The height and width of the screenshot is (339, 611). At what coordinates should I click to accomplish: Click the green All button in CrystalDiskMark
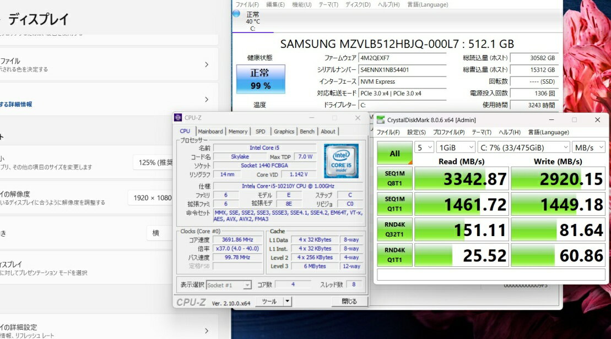[x=394, y=153]
